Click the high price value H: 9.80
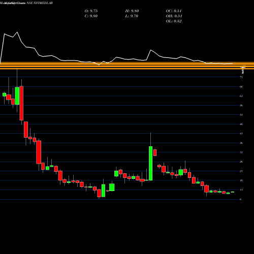The height and width of the screenshot is (254, 254). 132,11
